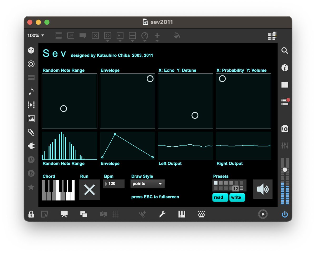Image resolution: width=316 pixels, height=253 pixels.
Task: Open the piano keyboard icon in bottom toolbar
Action: point(182,214)
